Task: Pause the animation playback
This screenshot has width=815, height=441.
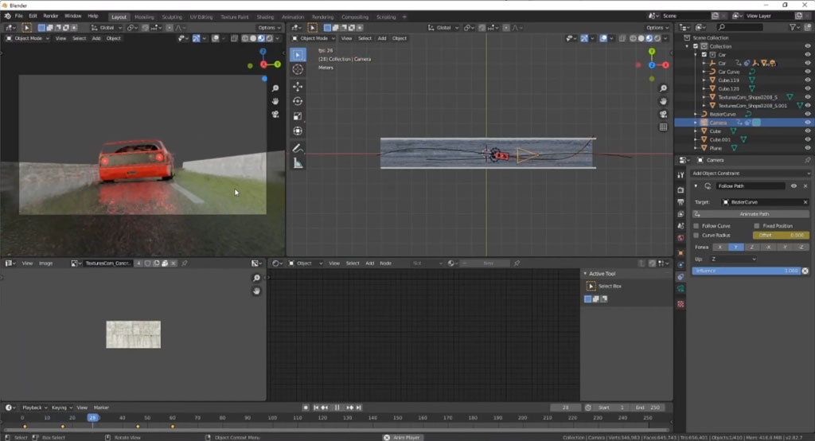Action: (x=337, y=408)
